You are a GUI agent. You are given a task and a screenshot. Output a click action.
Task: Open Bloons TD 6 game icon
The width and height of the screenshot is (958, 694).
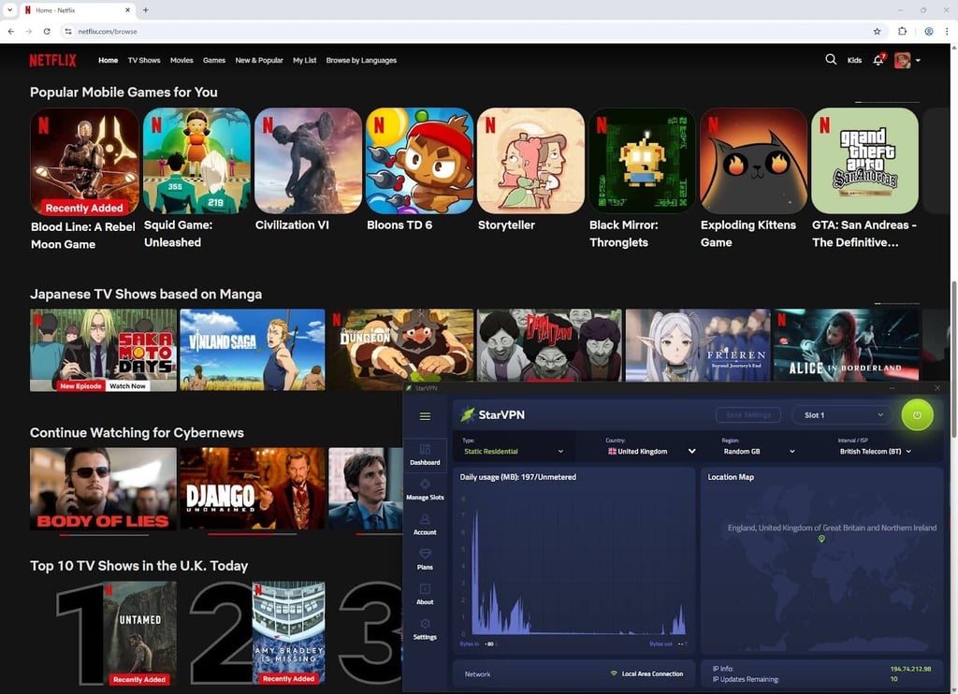[x=419, y=161]
